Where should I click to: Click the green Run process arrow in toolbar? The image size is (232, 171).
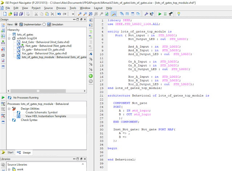tap(160, 14)
